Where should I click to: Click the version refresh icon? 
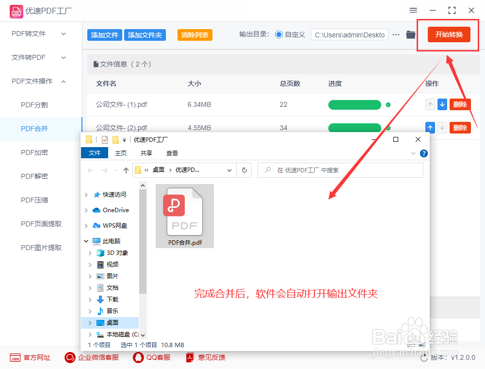(x=424, y=358)
